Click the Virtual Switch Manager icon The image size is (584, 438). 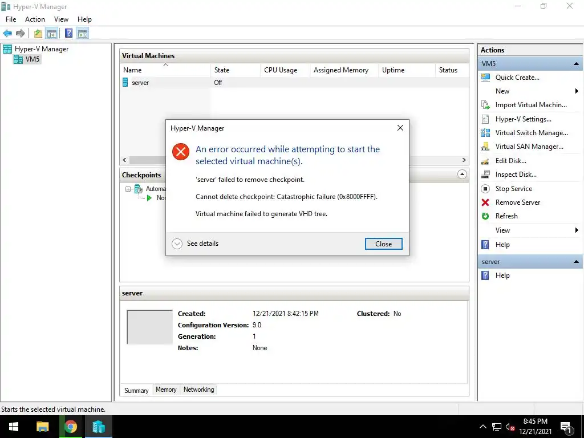(x=485, y=132)
